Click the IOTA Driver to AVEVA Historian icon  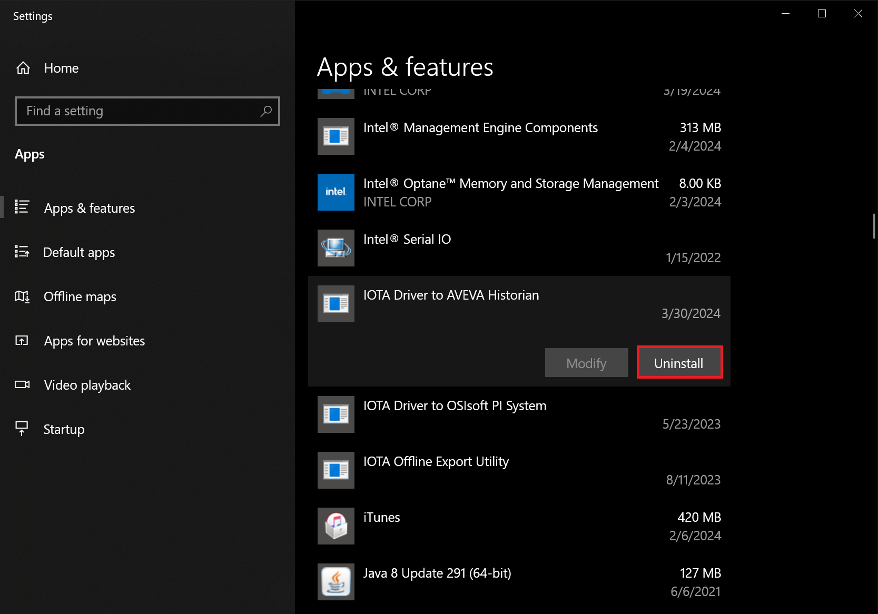tap(336, 304)
